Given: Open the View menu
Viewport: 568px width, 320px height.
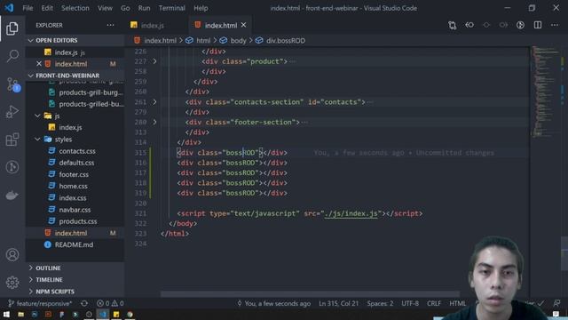Looking at the screenshot, I should pyautogui.click(x=105, y=8).
